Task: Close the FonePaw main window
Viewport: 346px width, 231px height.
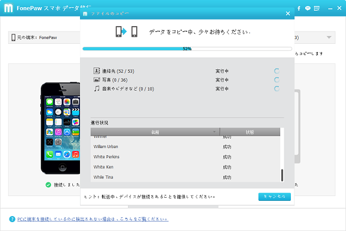Action: 339,8
